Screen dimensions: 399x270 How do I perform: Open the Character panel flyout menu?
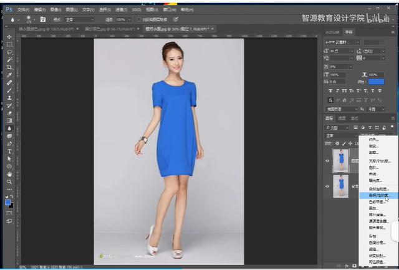(x=392, y=32)
